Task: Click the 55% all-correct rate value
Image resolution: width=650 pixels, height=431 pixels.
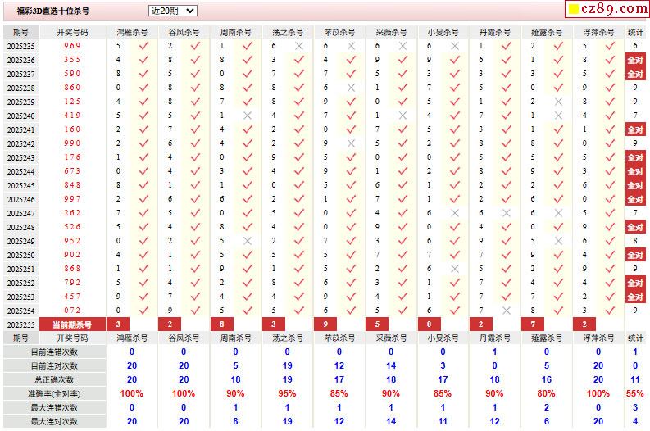Action: tap(635, 393)
